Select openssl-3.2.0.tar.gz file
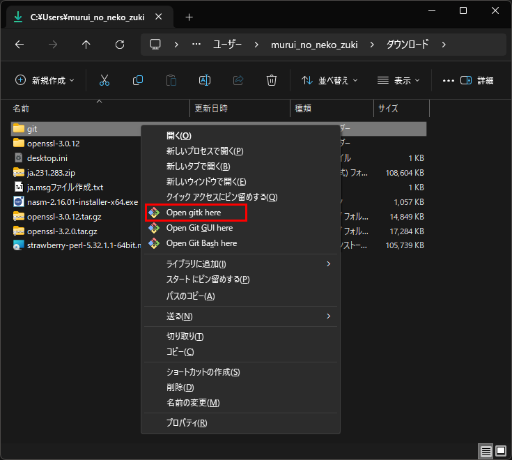 [62, 231]
